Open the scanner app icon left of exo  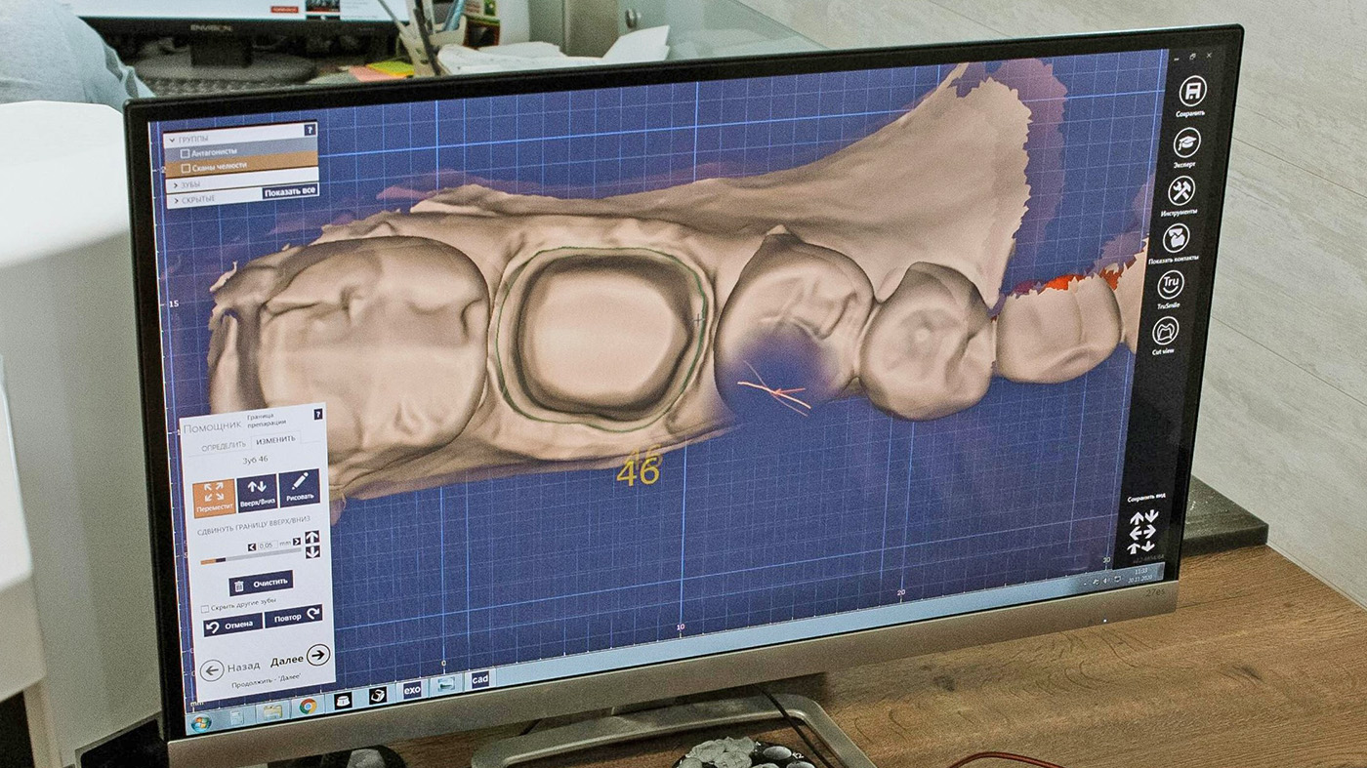click(x=378, y=695)
